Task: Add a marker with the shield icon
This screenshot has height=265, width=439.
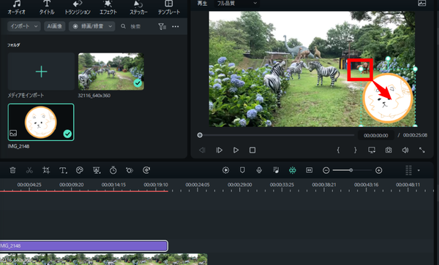Action: (x=242, y=170)
